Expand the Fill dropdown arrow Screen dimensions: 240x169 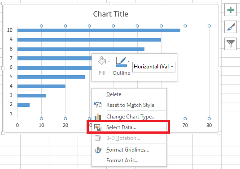(109, 61)
